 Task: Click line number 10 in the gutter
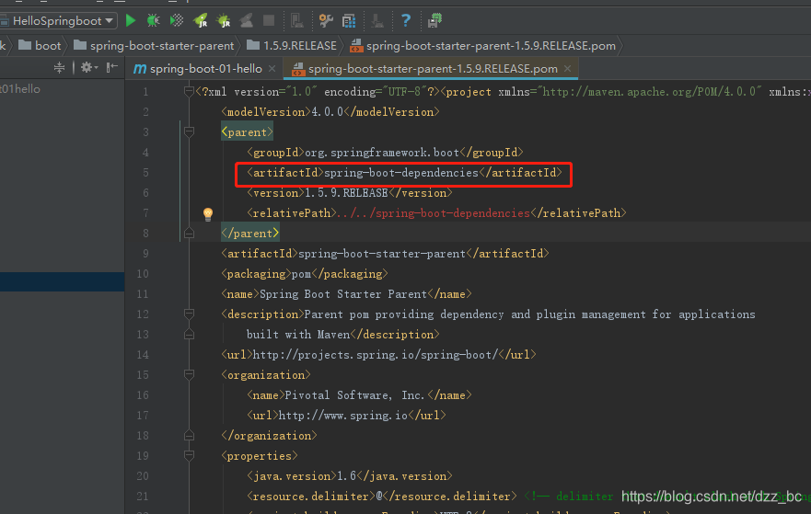143,274
